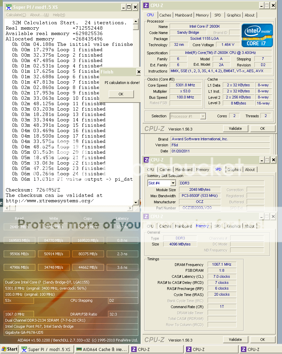Click OK in bottom CPU-Z window
This screenshot has height=354, width=282.
(262, 340)
